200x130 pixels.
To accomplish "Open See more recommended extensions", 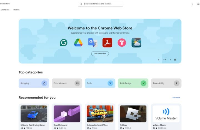I will click(x=176, y=97).
